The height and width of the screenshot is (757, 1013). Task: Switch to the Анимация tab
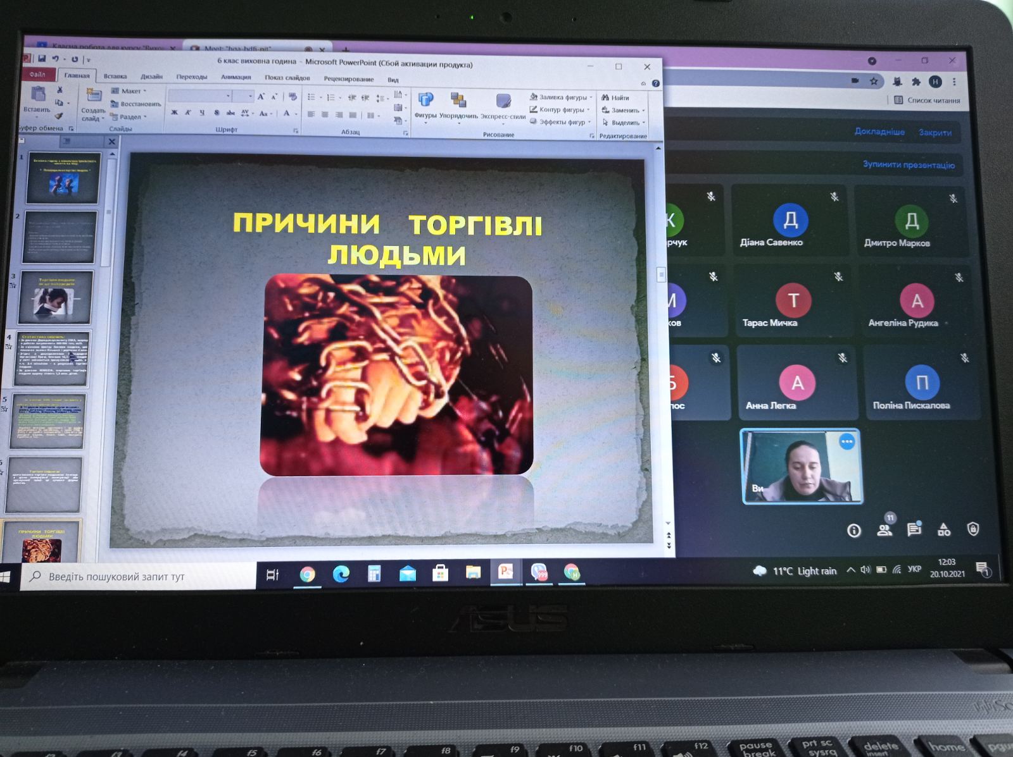tap(236, 77)
